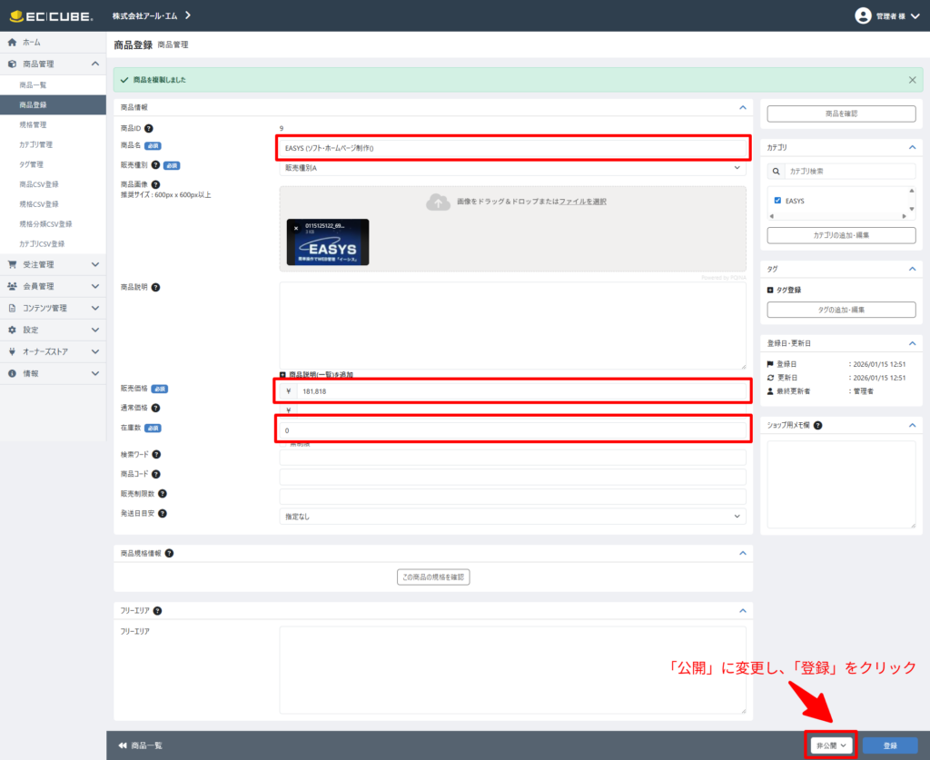Viewport: 930px width, 760px height.
Task: Open 商品一覧 in the sidebar
Action: (34, 84)
